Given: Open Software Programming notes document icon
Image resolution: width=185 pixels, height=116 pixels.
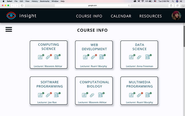Looking at the screenshot, I should click(57, 95).
